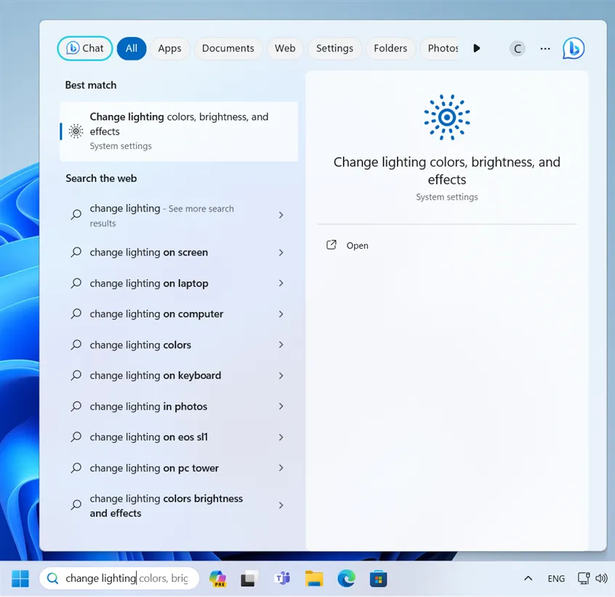Switch to the Apps filter tab
Viewport: 615px width, 597px height.
pos(169,49)
